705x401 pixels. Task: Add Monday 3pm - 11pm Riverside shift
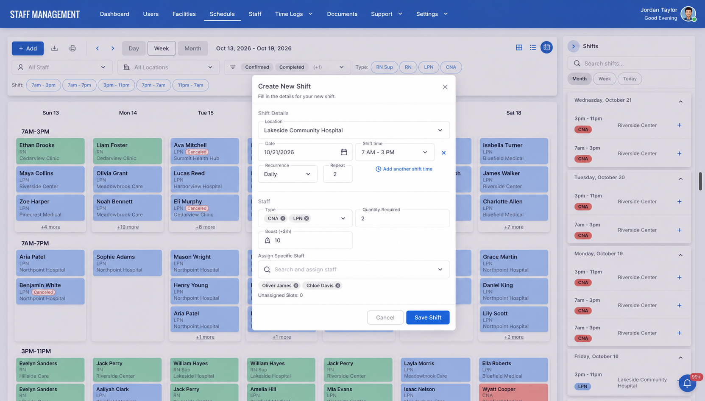point(679,277)
